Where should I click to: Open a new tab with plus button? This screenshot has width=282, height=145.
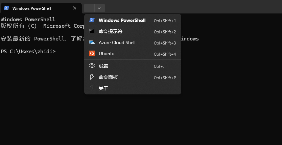[89, 8]
